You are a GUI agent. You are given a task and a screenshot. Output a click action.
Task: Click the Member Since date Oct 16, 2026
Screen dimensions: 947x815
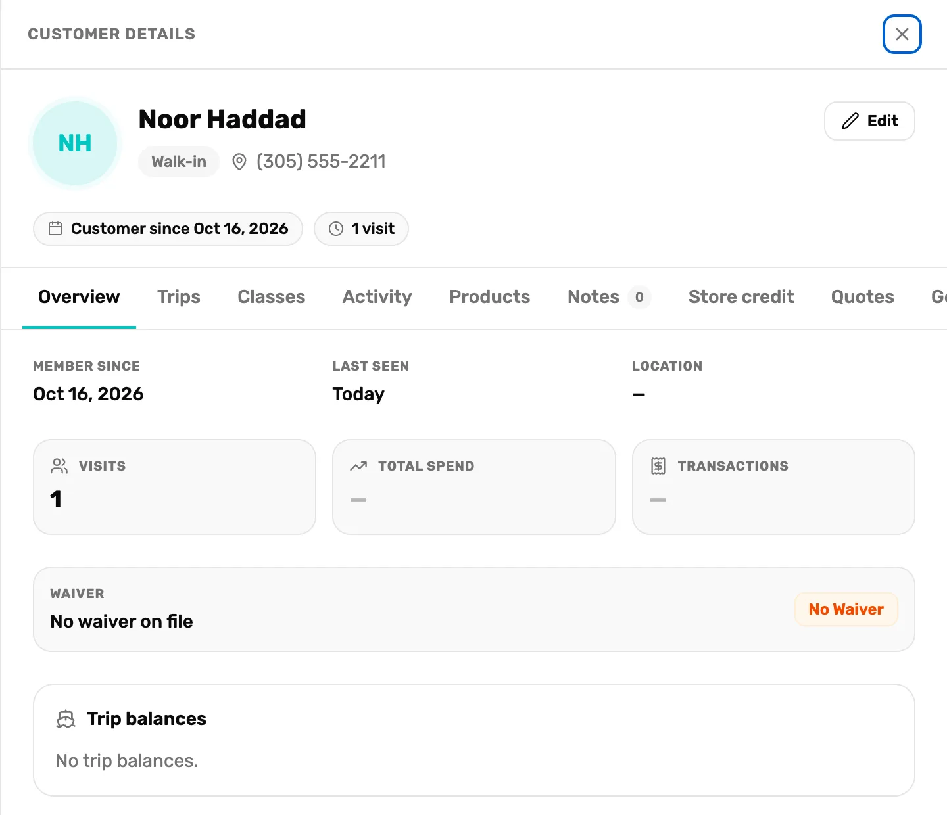click(88, 394)
